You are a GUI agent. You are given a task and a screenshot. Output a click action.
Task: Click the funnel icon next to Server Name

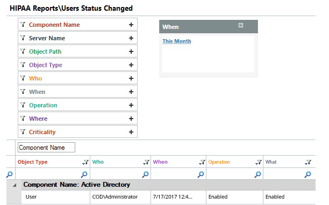click(x=23, y=38)
